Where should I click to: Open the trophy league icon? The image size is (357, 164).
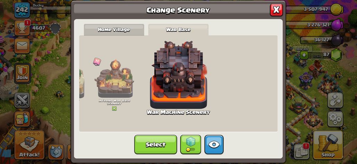click(x=22, y=28)
